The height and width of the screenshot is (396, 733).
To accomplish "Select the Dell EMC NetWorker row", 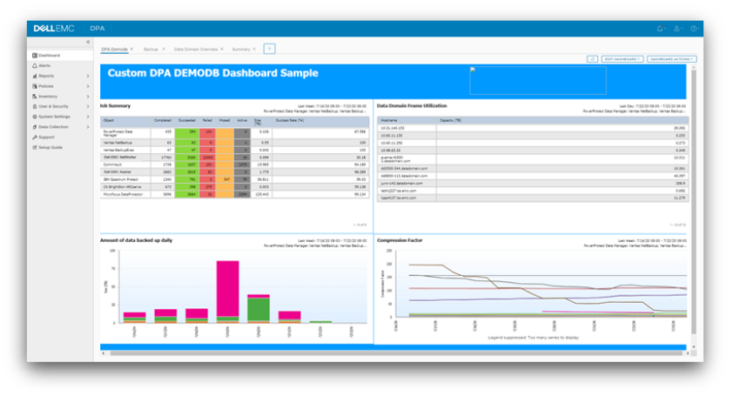I will [234, 158].
